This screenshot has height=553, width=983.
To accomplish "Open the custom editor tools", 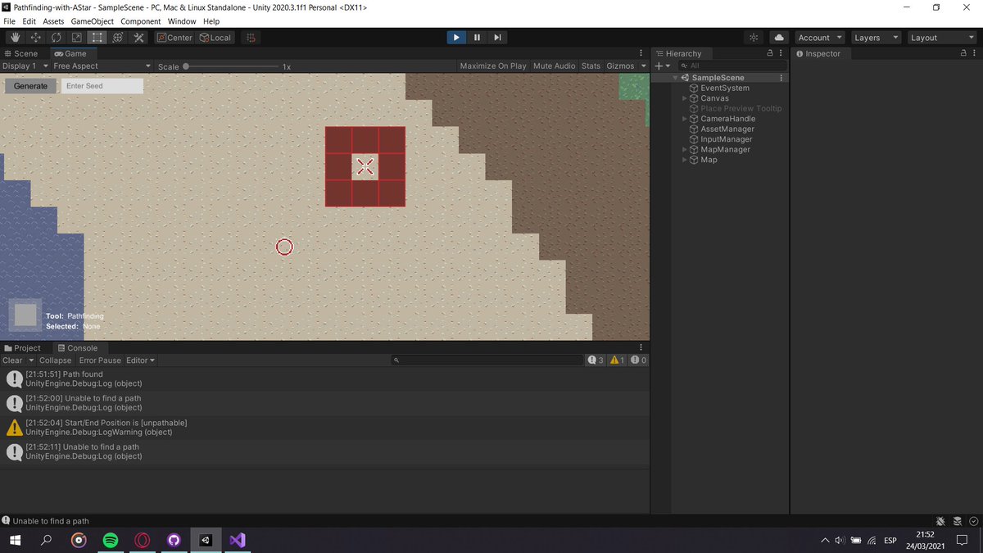I will coord(138,38).
